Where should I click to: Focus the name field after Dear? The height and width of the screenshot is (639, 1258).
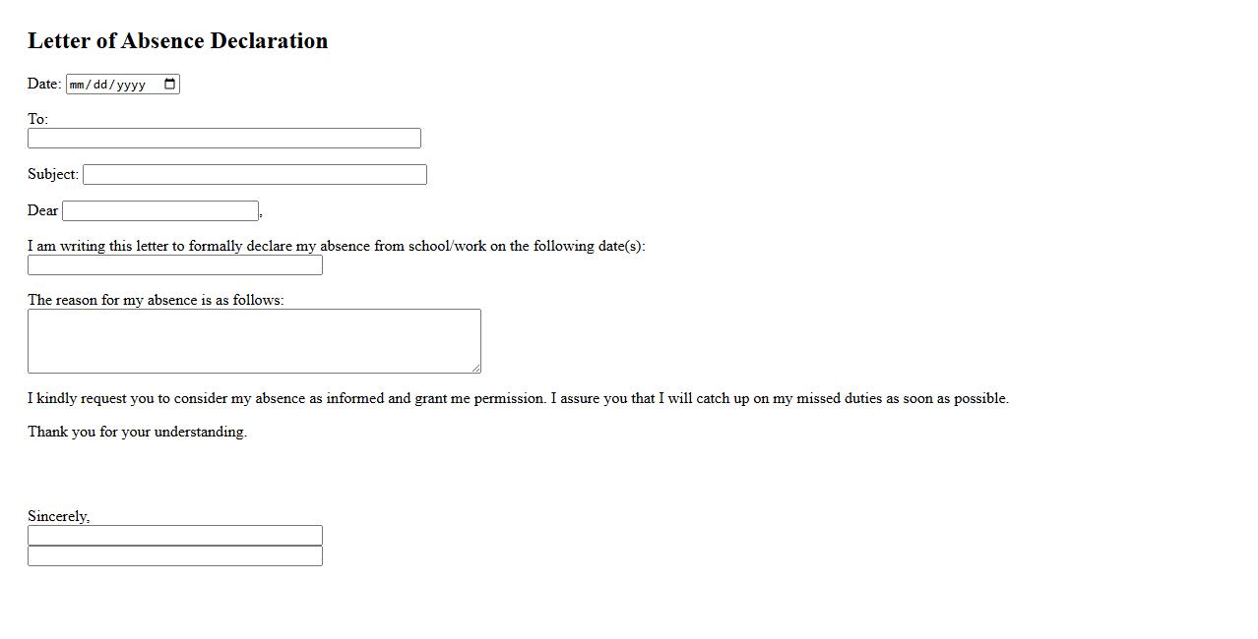point(160,211)
